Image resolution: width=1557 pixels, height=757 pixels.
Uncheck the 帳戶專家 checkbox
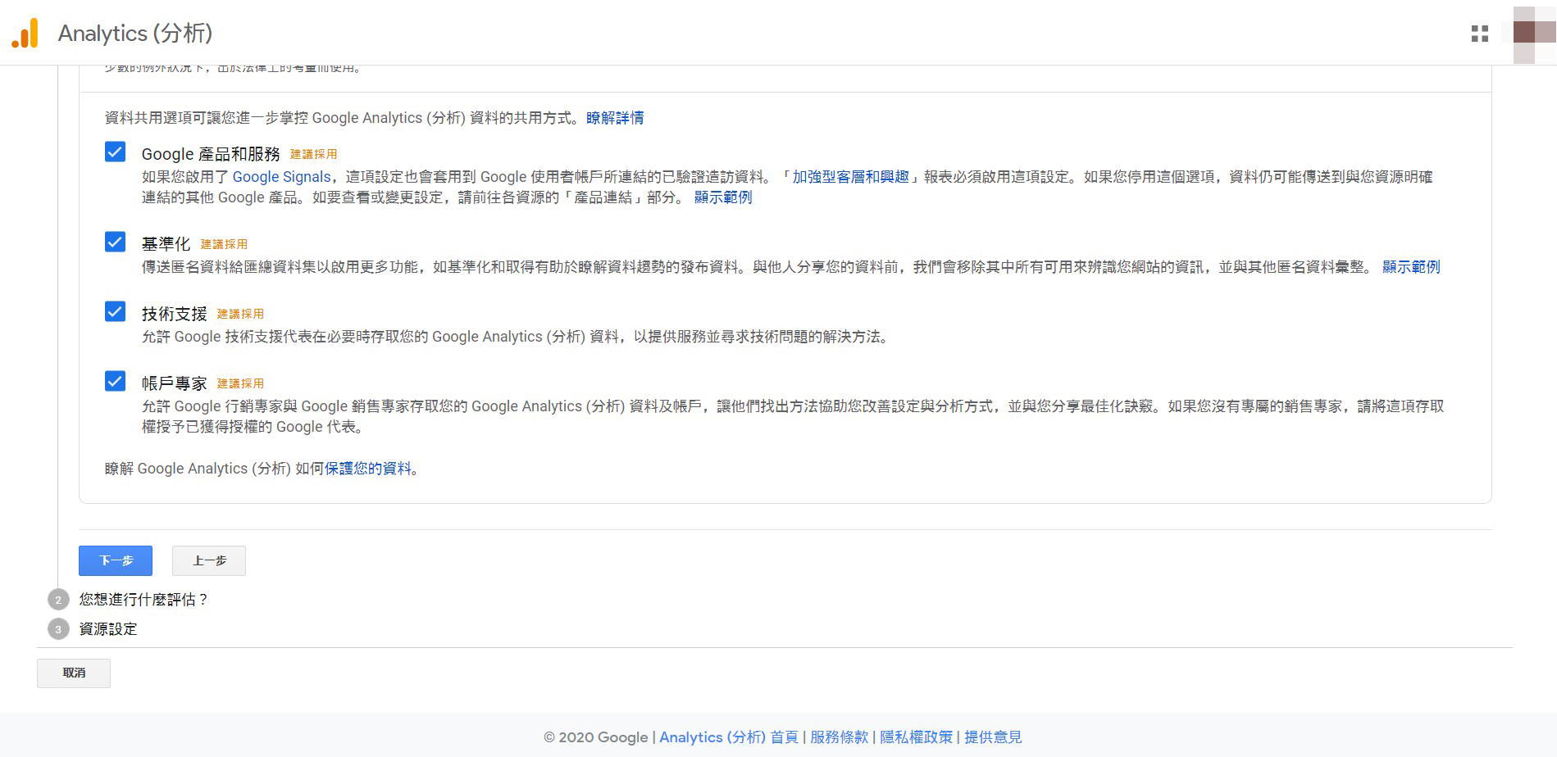click(116, 382)
